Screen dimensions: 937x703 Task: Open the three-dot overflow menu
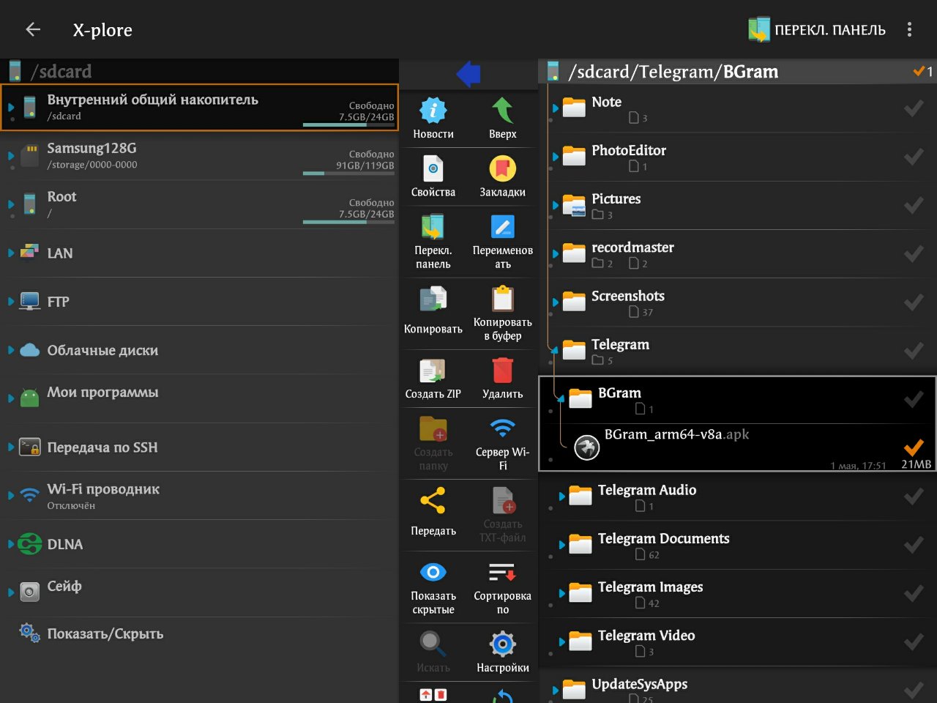pos(909,29)
